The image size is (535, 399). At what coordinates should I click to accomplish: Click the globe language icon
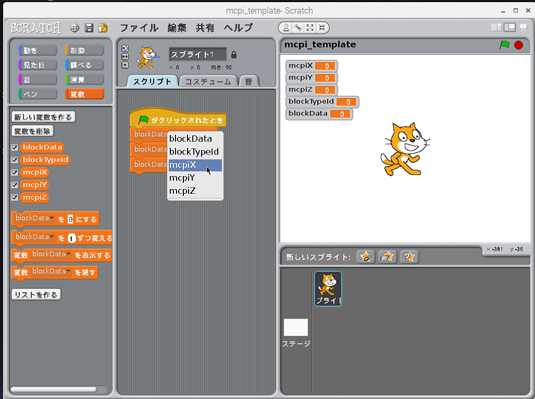tap(75, 28)
